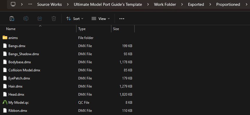
Task: Sort by the Size column header
Action: (123, 29)
